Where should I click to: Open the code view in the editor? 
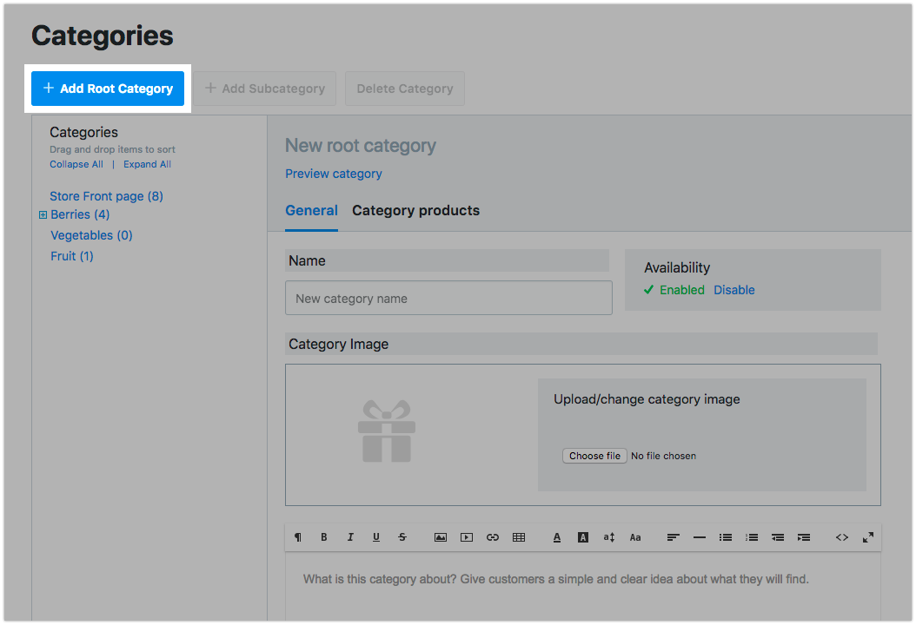pos(841,537)
